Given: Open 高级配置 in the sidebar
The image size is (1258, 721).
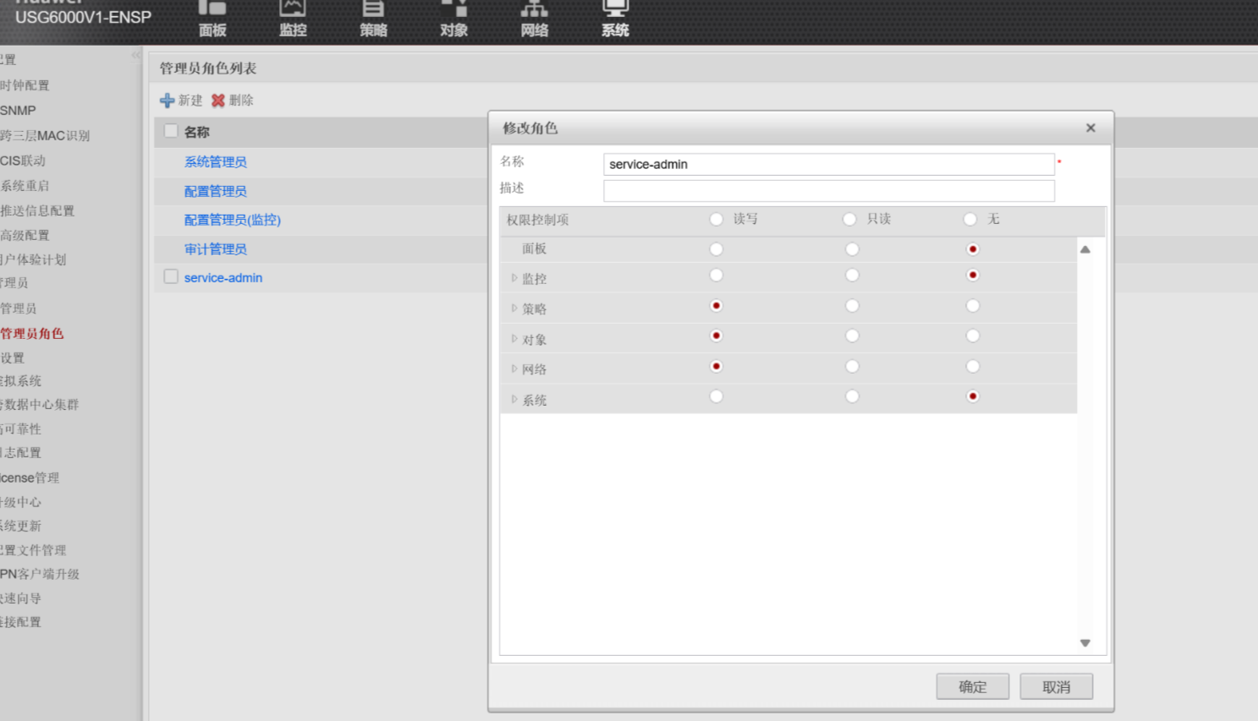Looking at the screenshot, I should (25, 235).
